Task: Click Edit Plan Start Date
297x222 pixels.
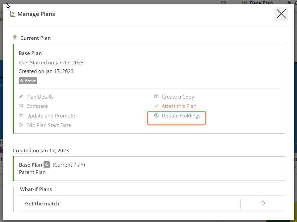Action: click(x=49, y=125)
